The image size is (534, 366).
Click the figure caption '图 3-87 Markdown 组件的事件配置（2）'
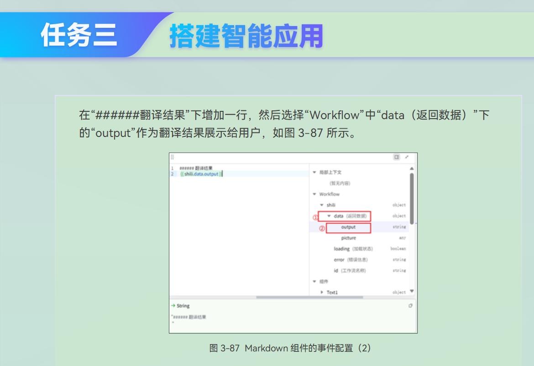(290, 348)
